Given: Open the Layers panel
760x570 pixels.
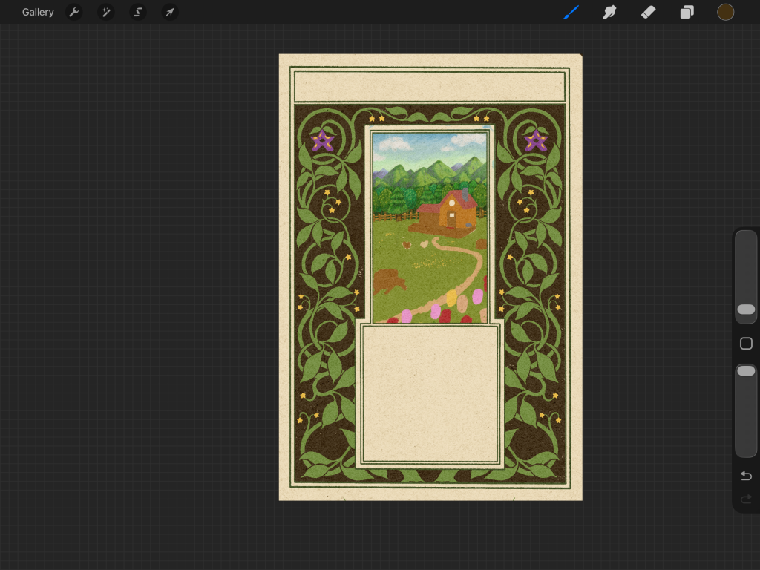Looking at the screenshot, I should (687, 12).
